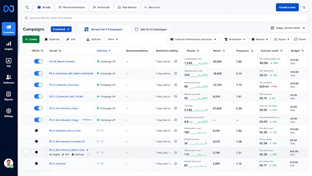Open the Breakdown dropdown

pos(234,39)
